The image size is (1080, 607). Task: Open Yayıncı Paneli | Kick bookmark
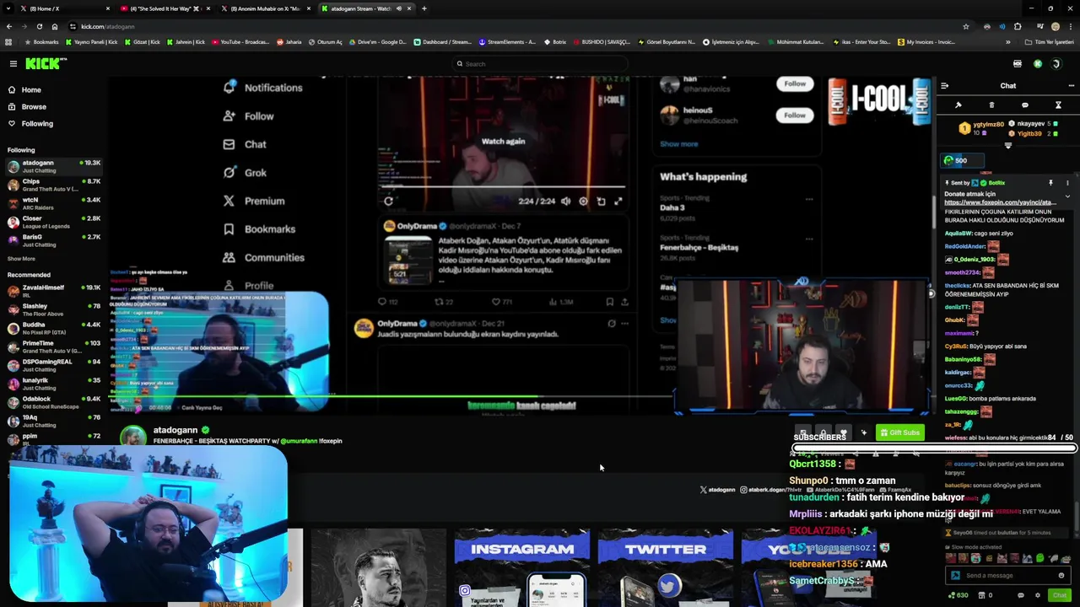(92, 41)
